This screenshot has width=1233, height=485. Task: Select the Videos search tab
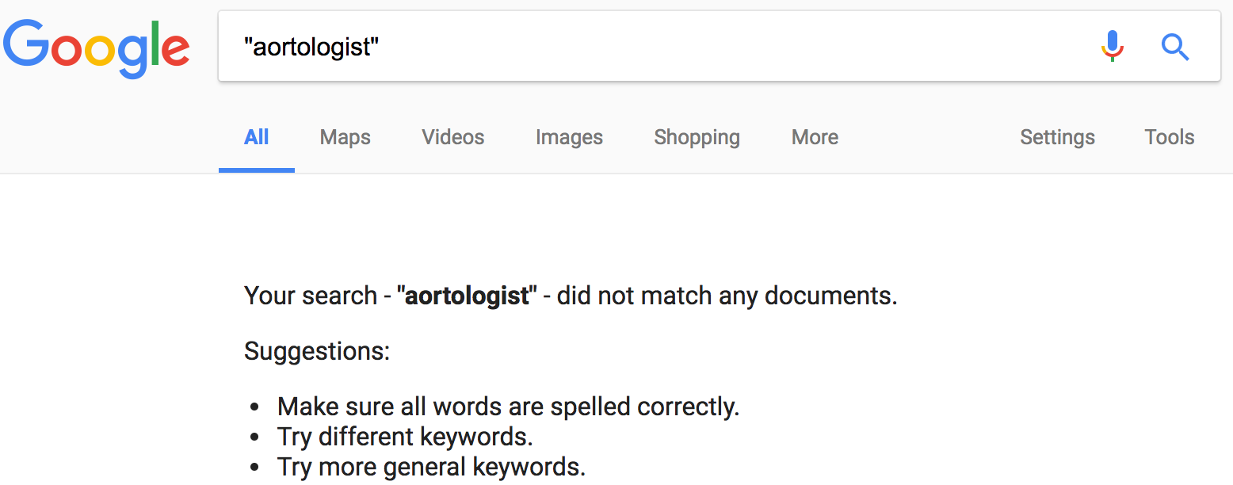click(452, 136)
